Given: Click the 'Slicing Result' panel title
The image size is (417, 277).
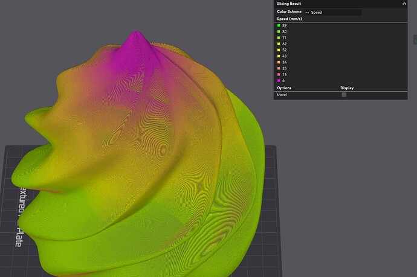Looking at the screenshot, I should point(289,4).
